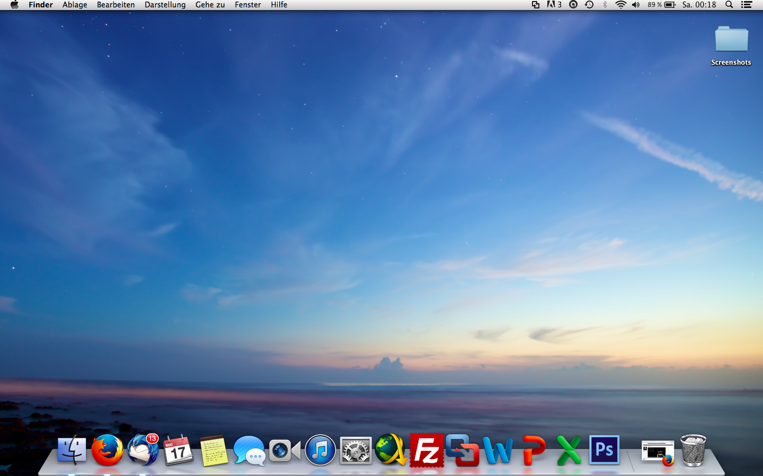Launch Firefox from the Dock
This screenshot has width=763, height=476.
(107, 450)
